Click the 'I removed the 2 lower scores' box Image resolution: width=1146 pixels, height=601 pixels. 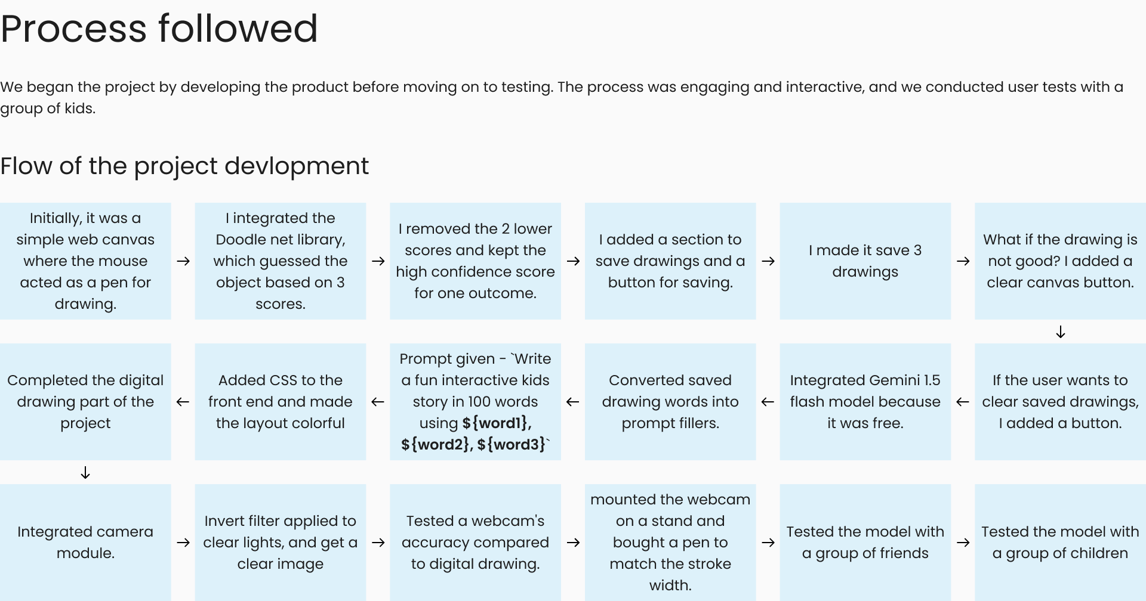tap(475, 261)
